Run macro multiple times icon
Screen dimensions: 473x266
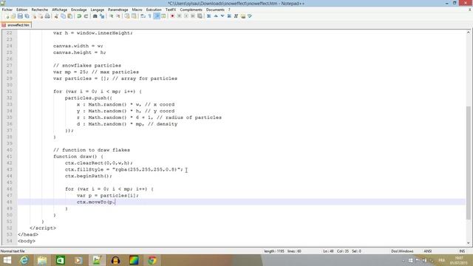pyautogui.click(x=193, y=16)
